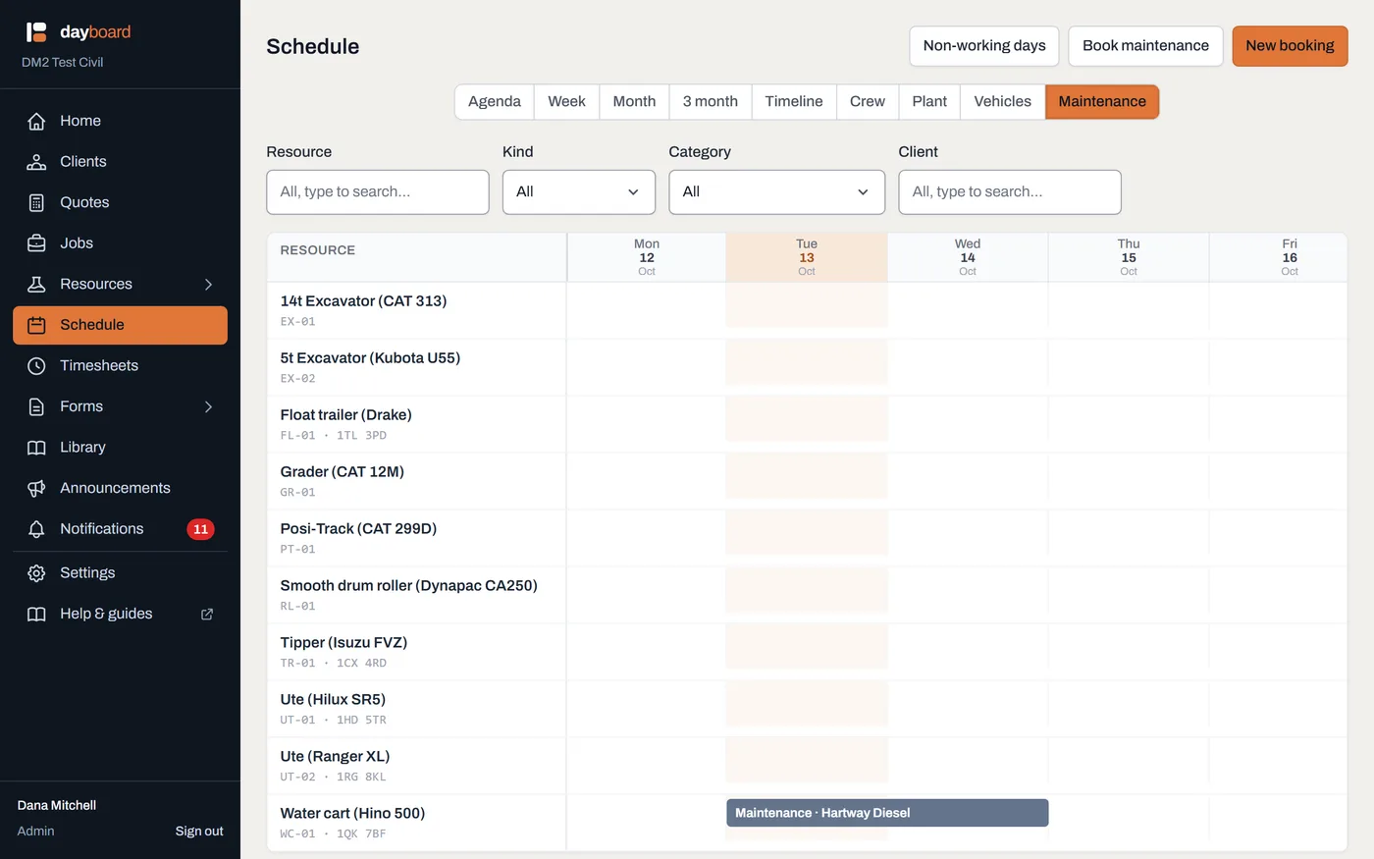Click the red 11 notifications badge
Image resolution: width=1374 pixels, height=859 pixels.
pos(200,529)
